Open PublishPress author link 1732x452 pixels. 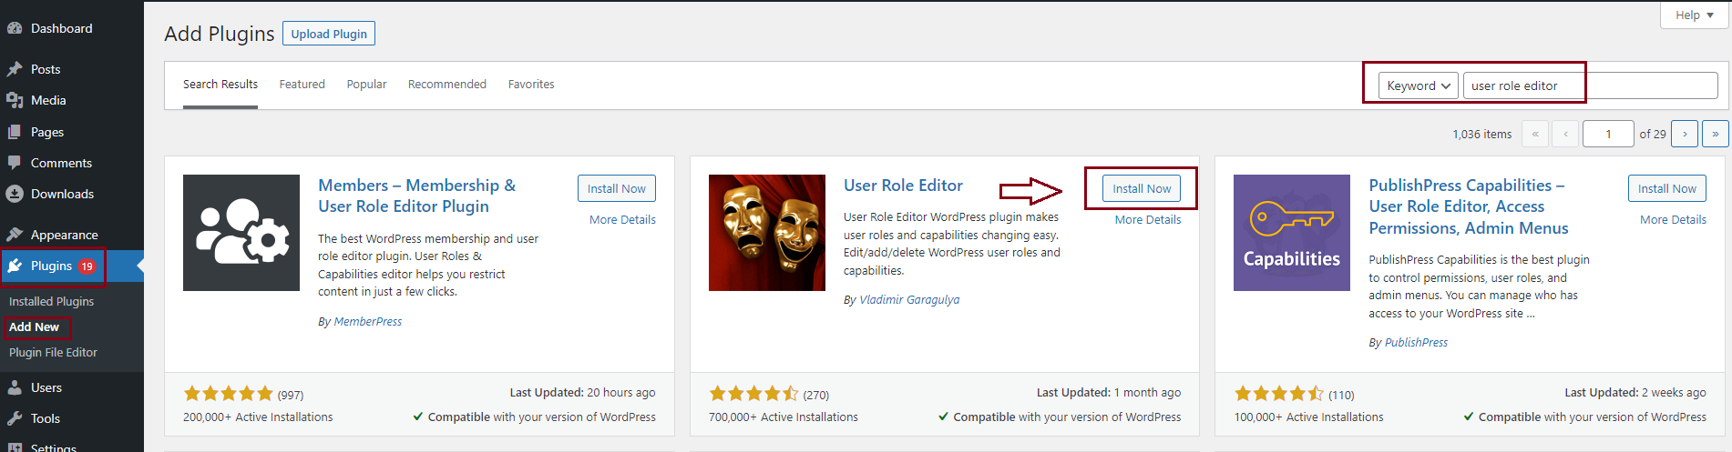pos(1416,342)
